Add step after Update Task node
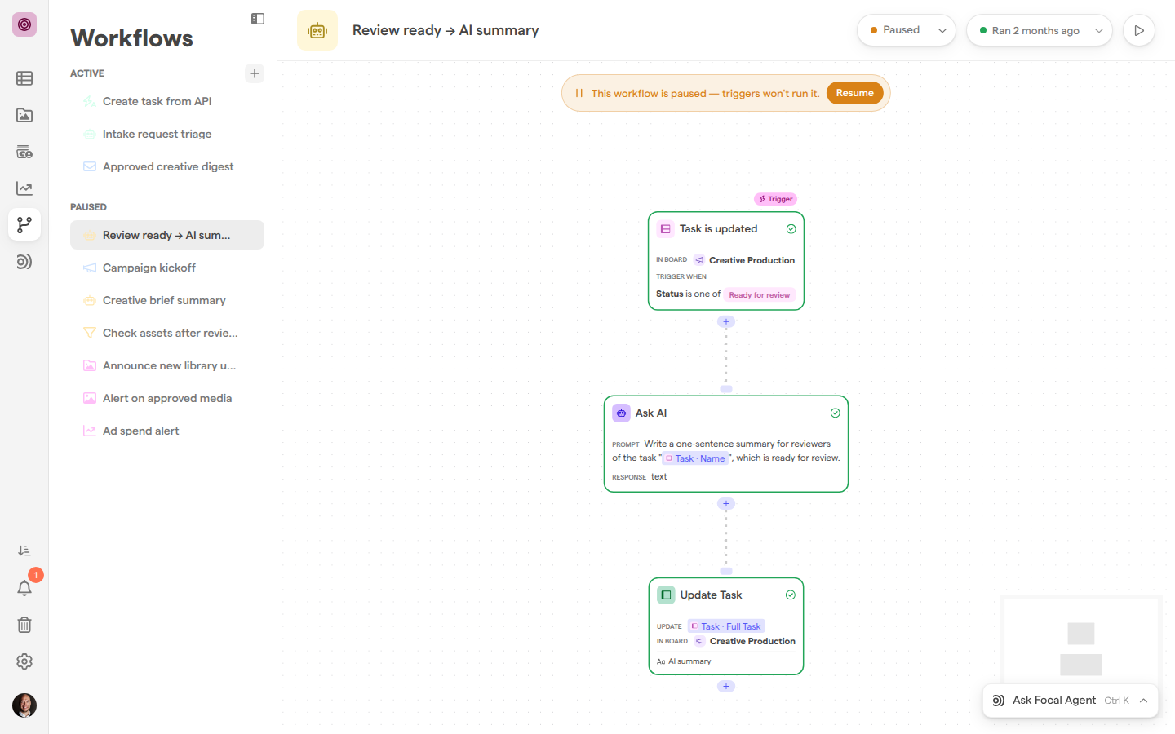The width and height of the screenshot is (1175, 734). point(726,686)
